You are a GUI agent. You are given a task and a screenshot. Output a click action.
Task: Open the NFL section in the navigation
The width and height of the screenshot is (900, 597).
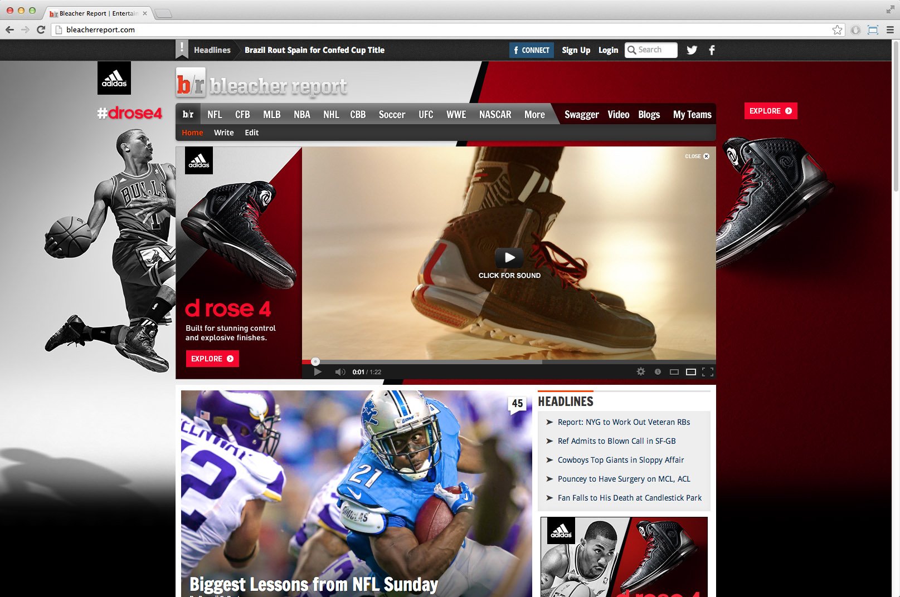click(215, 114)
